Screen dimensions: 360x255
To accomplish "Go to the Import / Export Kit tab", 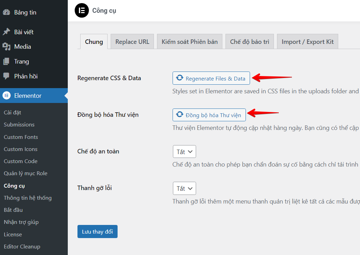I will [308, 41].
